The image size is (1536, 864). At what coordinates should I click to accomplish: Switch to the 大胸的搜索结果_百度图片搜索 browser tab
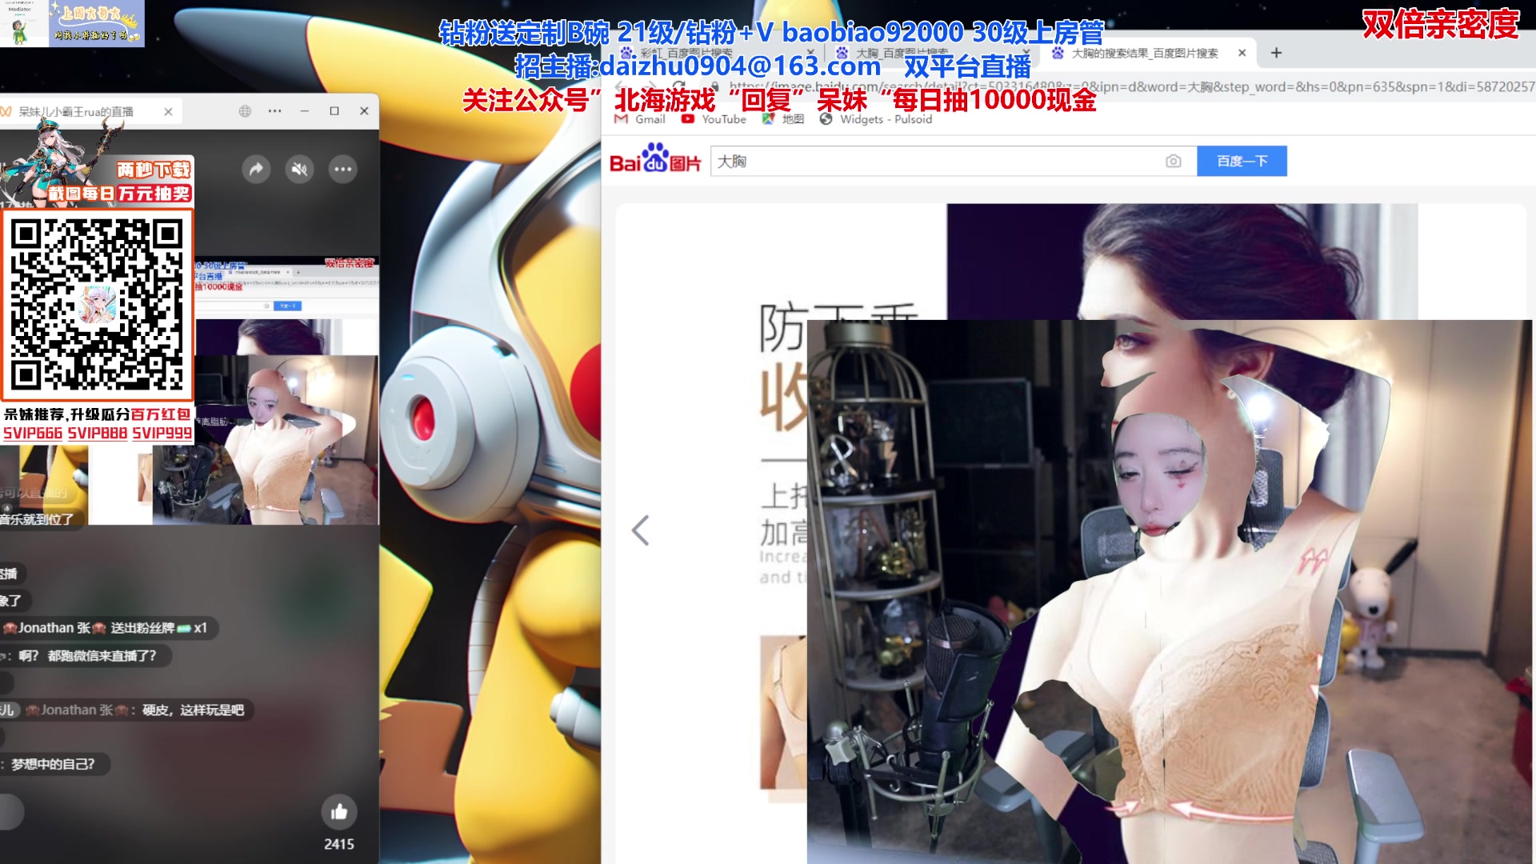coord(1144,54)
